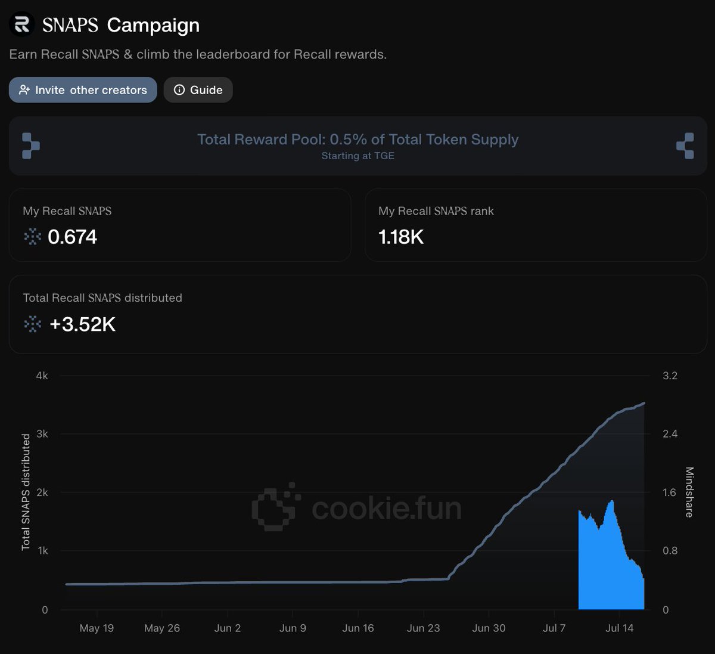The image size is (715, 654).
Task: Click the +3.52K total distributed value
Action: [x=83, y=324]
